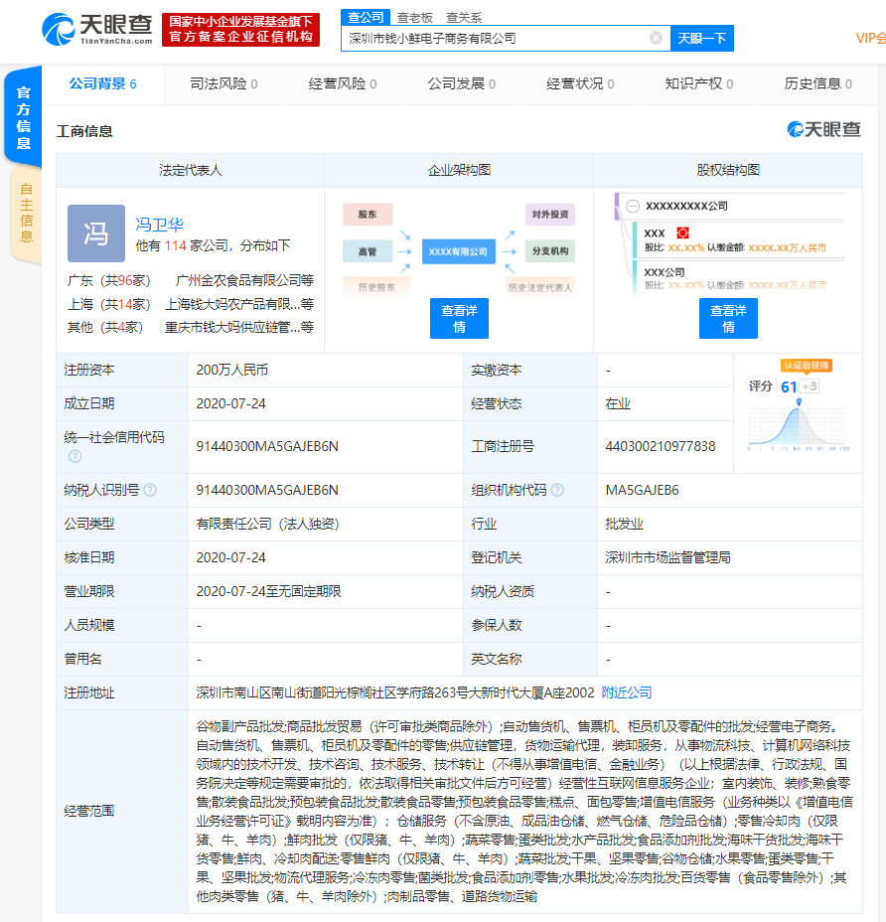Click help icon beside 统一社会信用代码

click(x=74, y=456)
